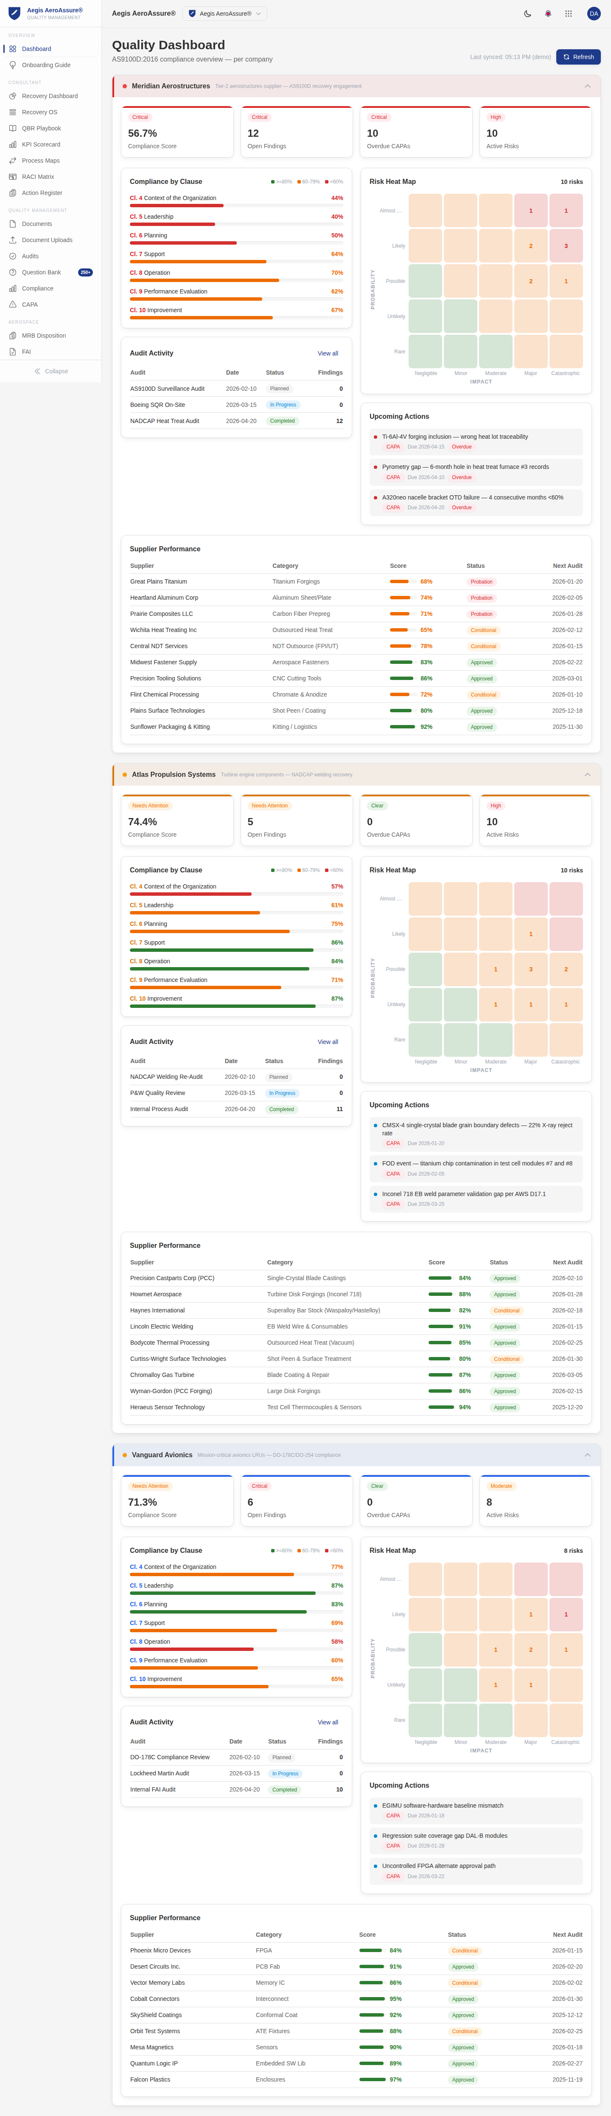This screenshot has width=611, height=2116.
Task: Collapse the Meridian Aerostructures section
Action: click(x=587, y=86)
